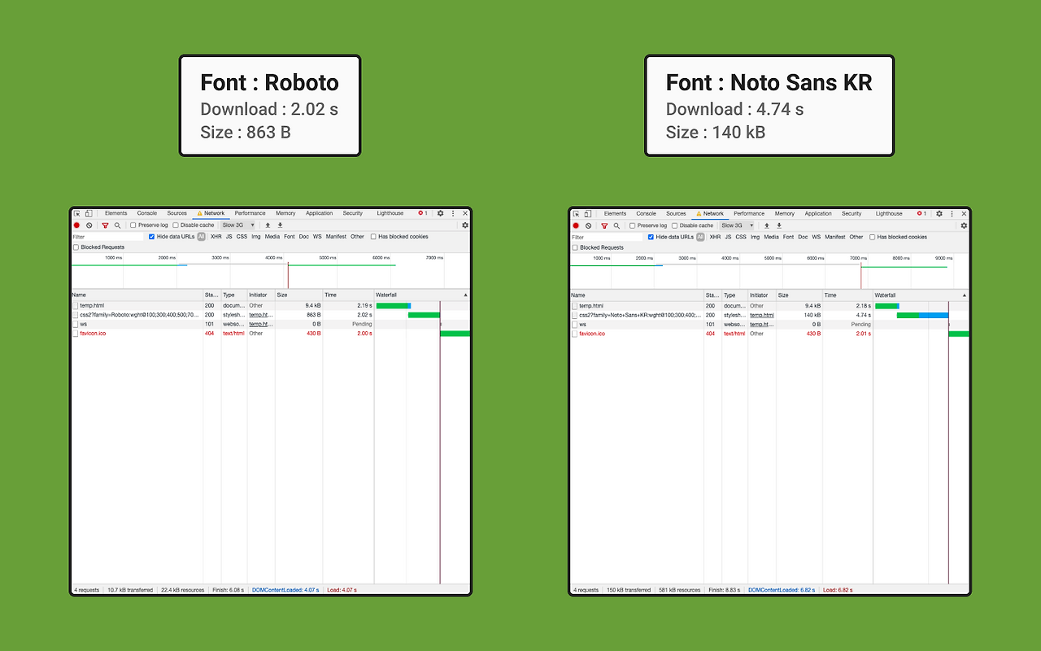Check Has blocked cookies in Noto Sans DevTools
Screen dimensions: 1041x651
pyautogui.click(x=873, y=237)
